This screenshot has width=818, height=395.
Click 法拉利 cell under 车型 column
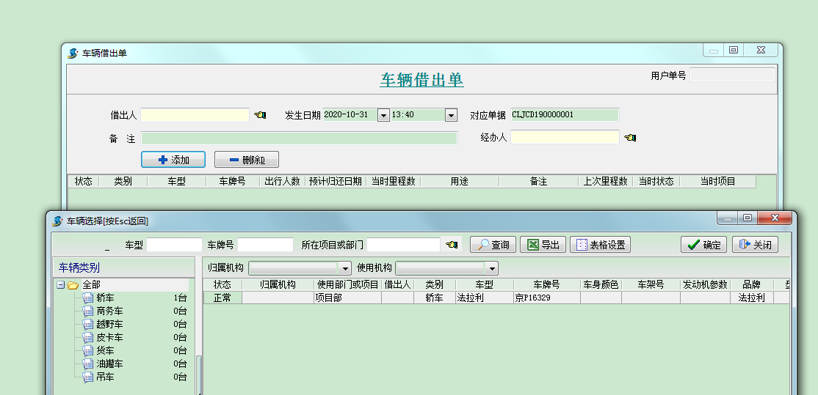coord(485,298)
